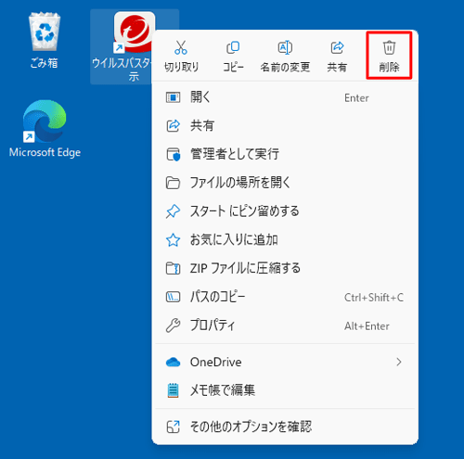464x459 pixels.
Task: Click the Rename (名前の変更) icon
Action: 285,48
